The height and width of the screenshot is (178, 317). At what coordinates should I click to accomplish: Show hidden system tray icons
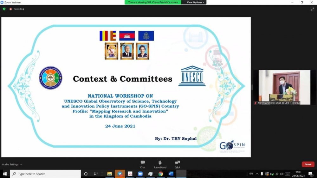point(257,174)
